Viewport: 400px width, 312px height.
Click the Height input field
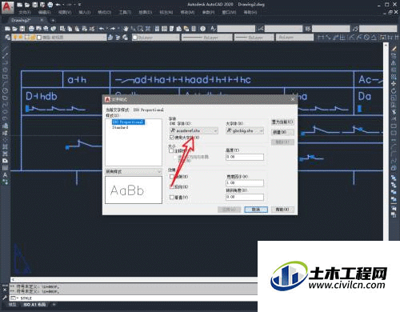tap(245, 157)
